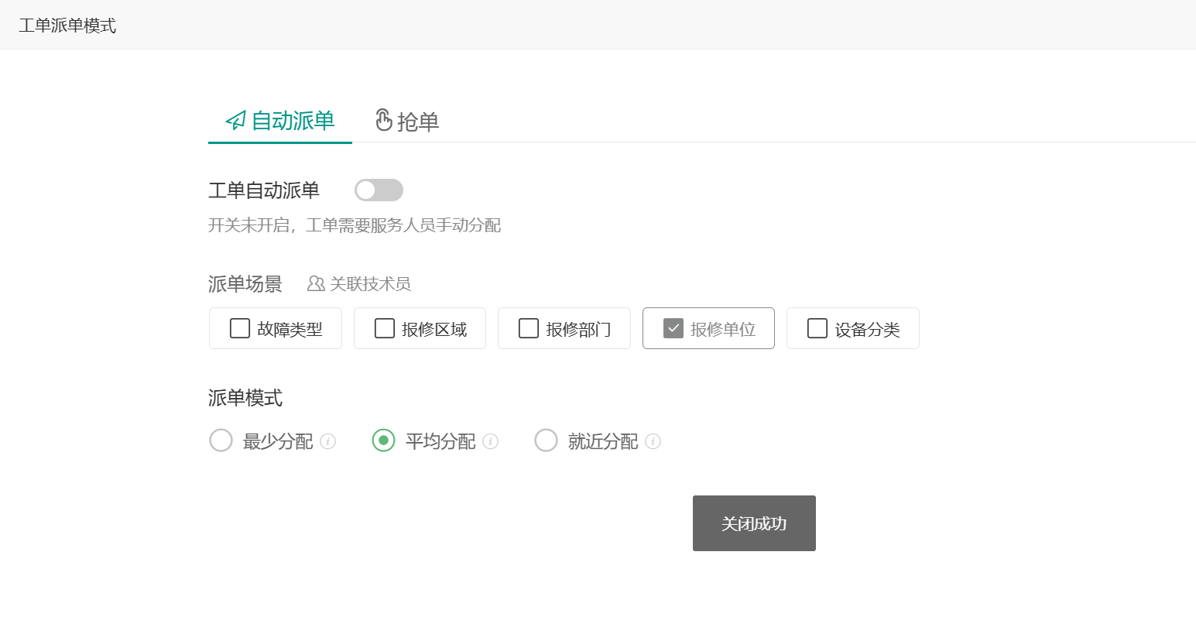Click the 开关未开启 description text
Viewport: 1196px width, 634px height.
[x=355, y=225]
